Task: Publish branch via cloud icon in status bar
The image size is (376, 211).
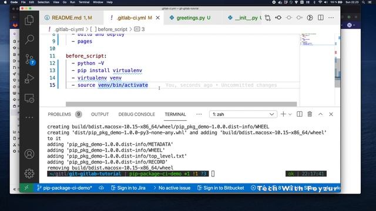Action: (102, 188)
